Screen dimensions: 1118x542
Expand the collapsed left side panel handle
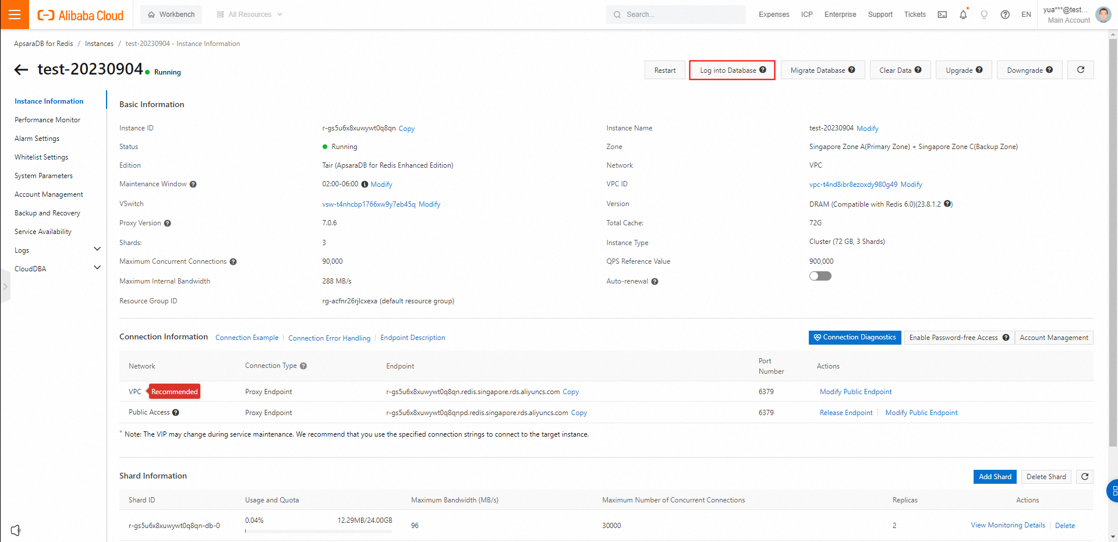[x=5, y=287]
